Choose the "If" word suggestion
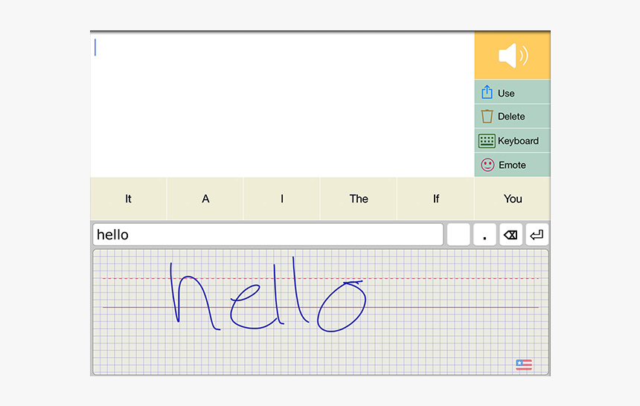This screenshot has height=406, width=640. coord(435,199)
